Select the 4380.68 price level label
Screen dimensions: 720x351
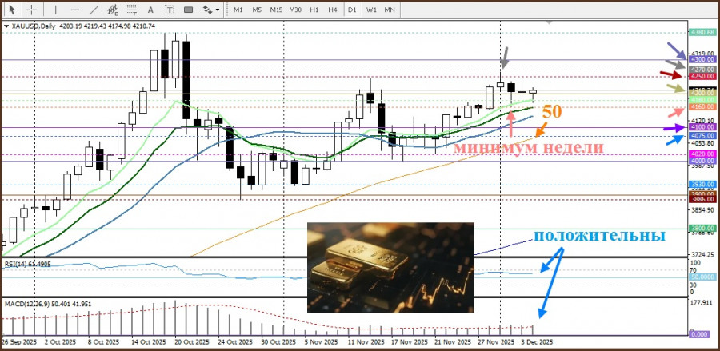702,32
